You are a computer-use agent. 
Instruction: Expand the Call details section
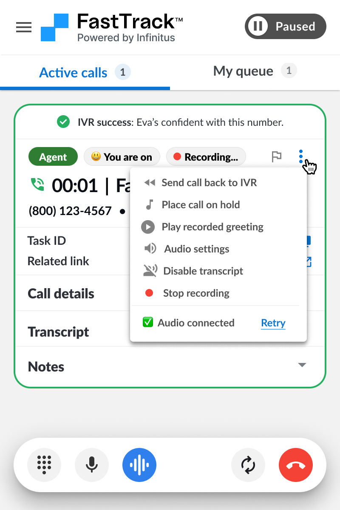click(x=61, y=294)
